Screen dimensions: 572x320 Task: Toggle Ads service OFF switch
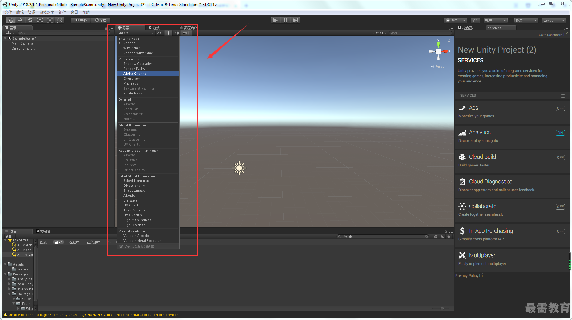tap(560, 108)
